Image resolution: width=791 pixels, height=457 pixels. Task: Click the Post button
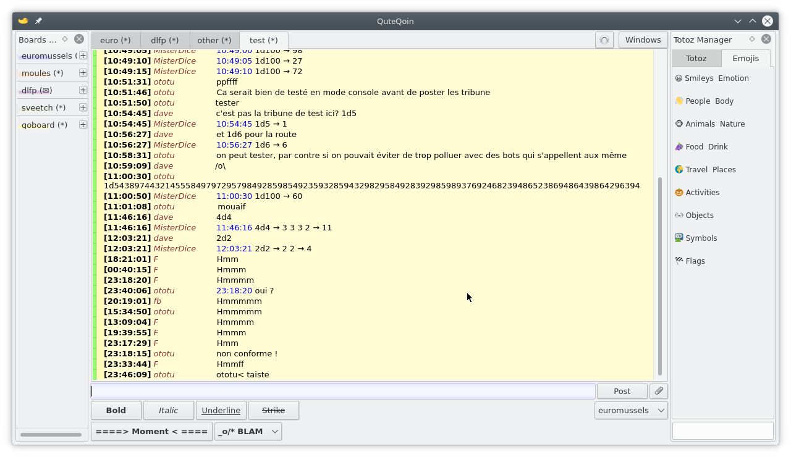(622, 391)
